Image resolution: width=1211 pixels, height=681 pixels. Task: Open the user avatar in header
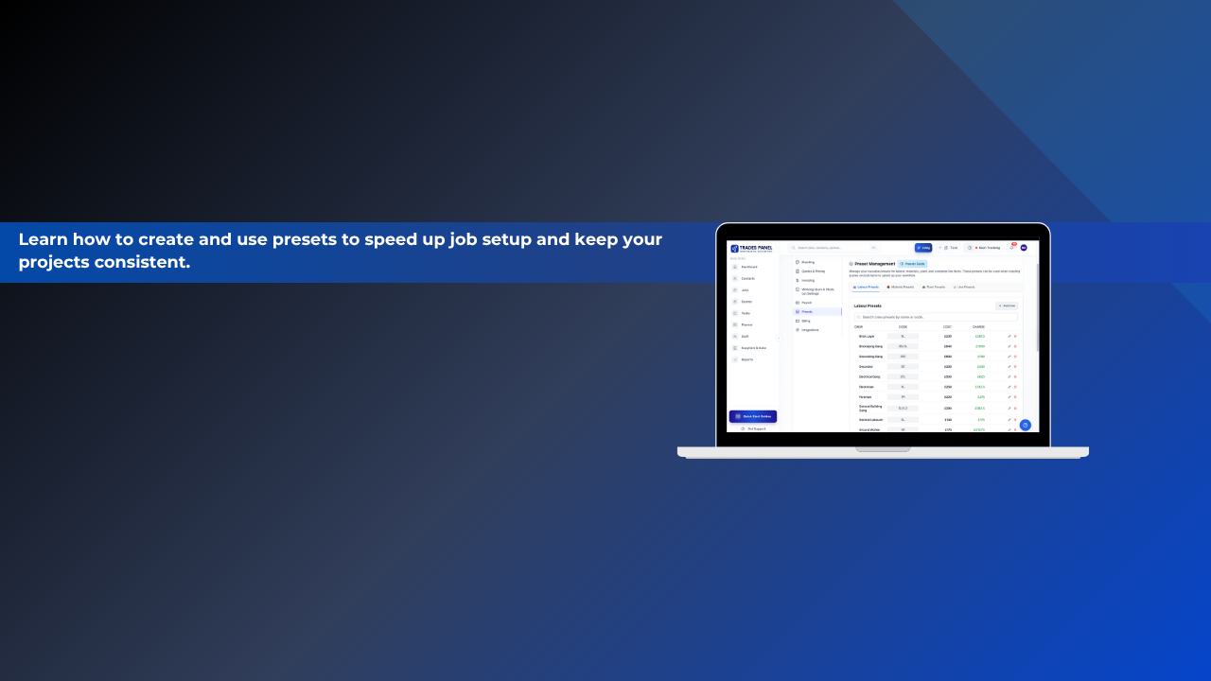point(1024,248)
